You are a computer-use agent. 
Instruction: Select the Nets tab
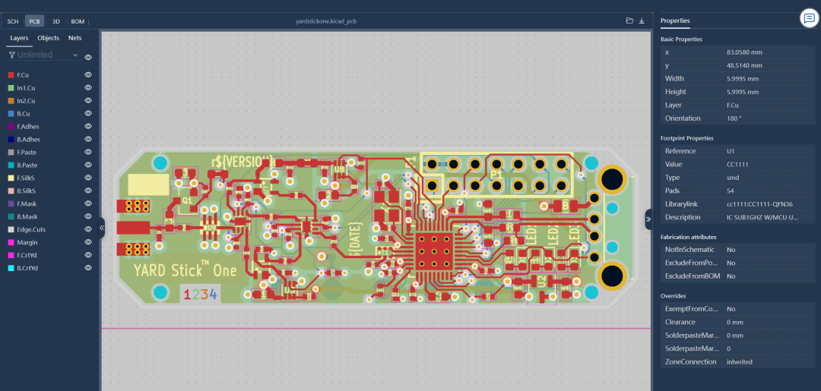click(74, 38)
